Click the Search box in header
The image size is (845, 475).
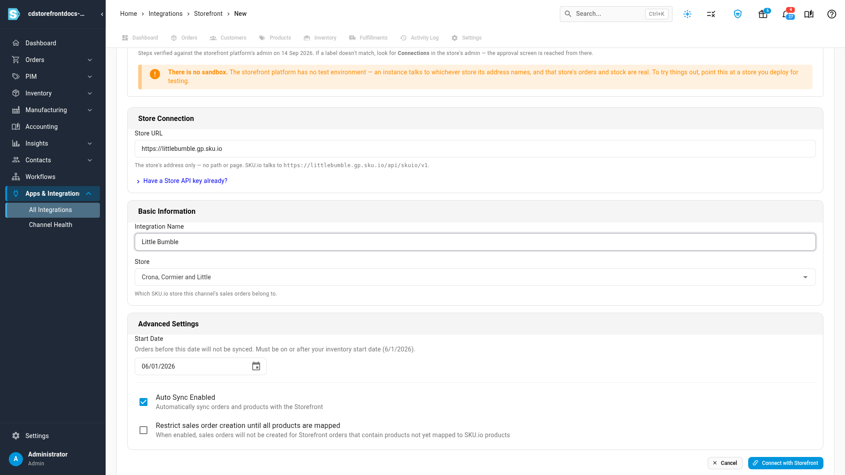point(616,14)
